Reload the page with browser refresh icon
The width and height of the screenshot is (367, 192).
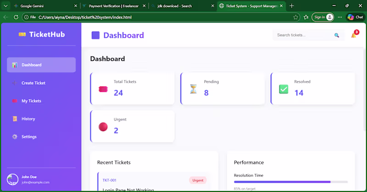[16, 17]
